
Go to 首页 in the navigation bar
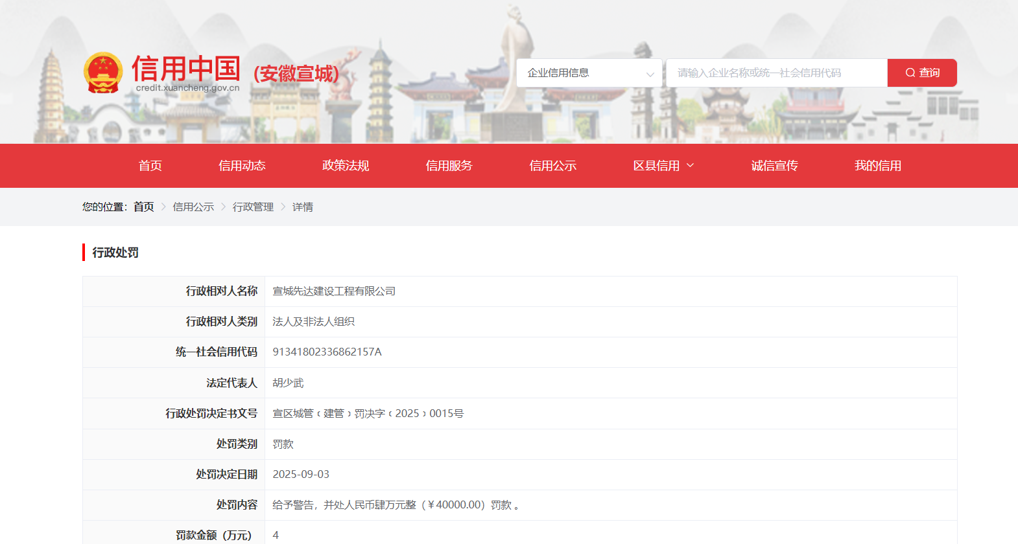(150, 166)
